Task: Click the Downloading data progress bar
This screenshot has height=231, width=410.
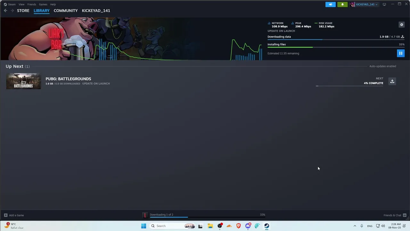Action: pos(336,40)
